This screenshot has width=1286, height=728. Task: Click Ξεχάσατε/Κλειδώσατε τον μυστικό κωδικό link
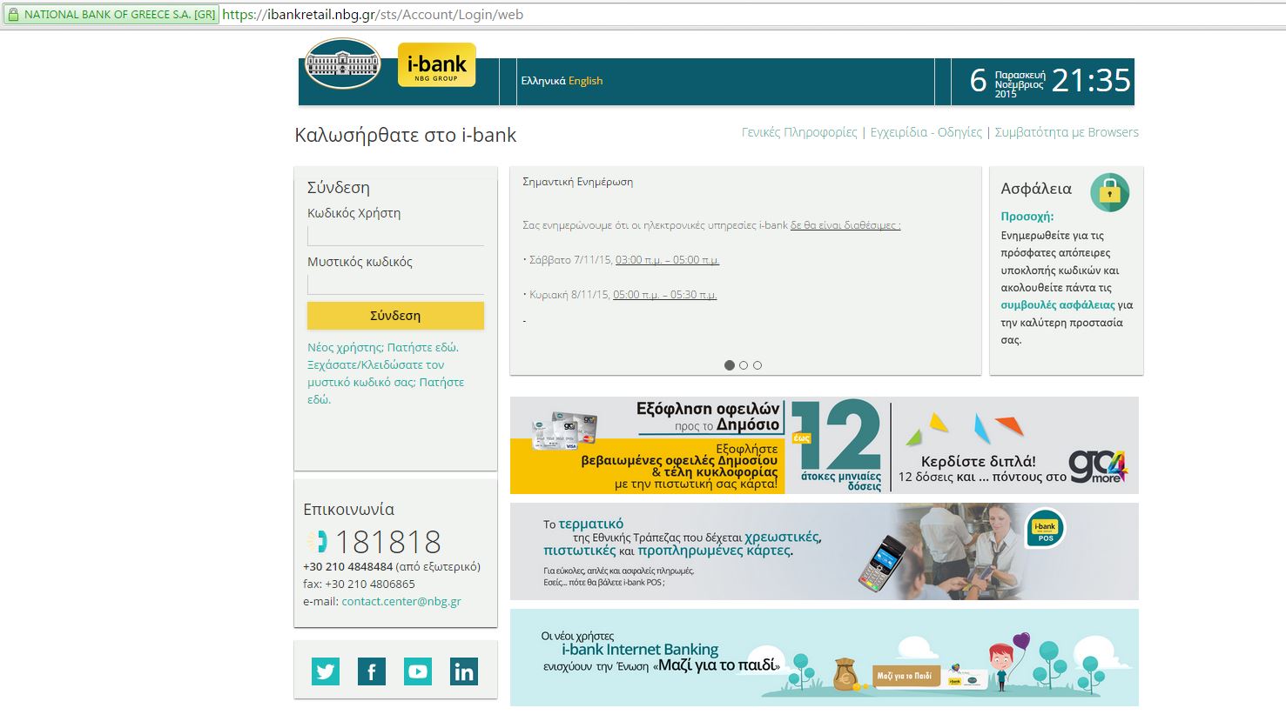386,382
